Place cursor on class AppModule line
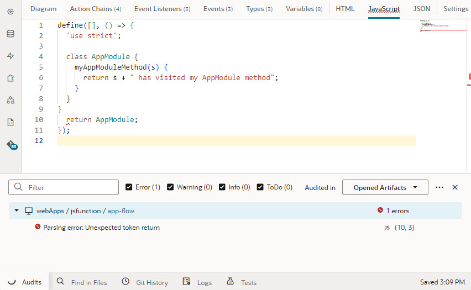The image size is (471, 290). (x=102, y=57)
